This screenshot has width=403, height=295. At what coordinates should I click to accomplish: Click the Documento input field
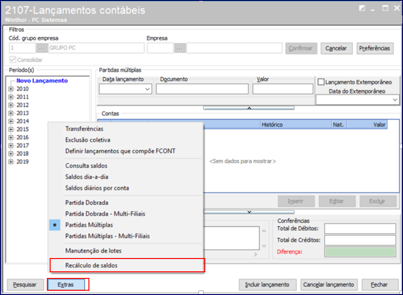coord(202,89)
